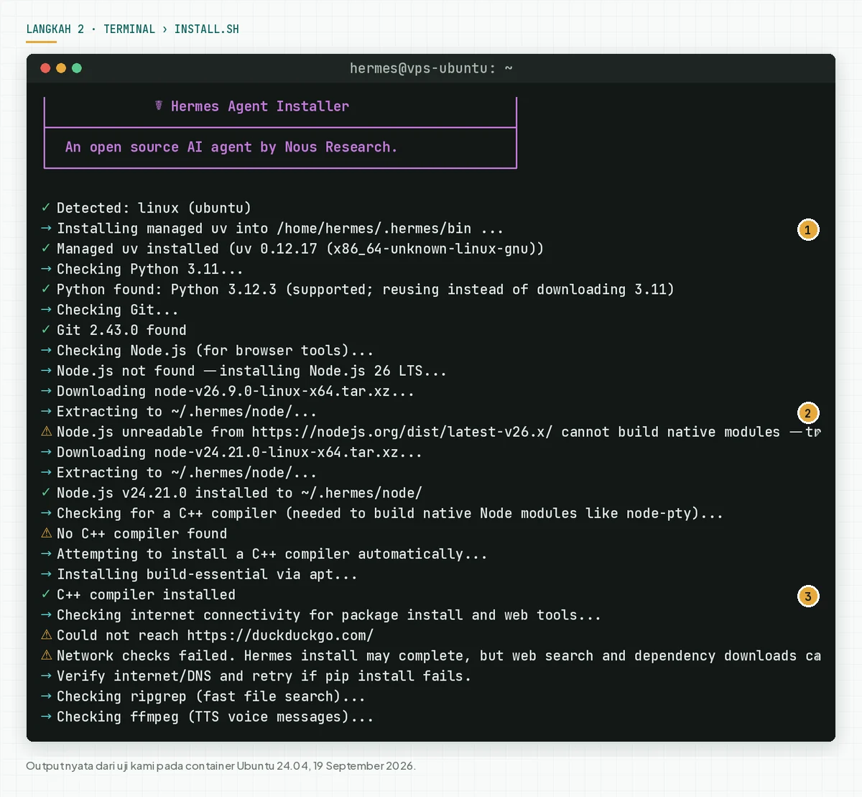Screen dimensions: 862x797
Task: Click the checkmark before 'Git 2.43.0 found'
Action: click(46, 330)
